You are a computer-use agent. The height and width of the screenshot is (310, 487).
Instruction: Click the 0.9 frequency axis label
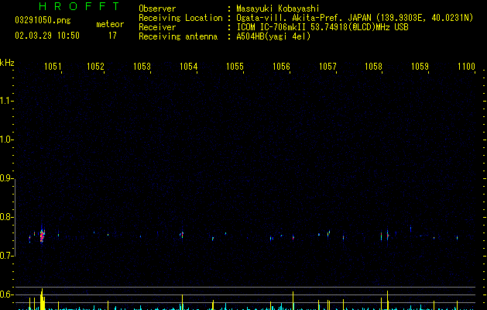[x=6, y=178]
